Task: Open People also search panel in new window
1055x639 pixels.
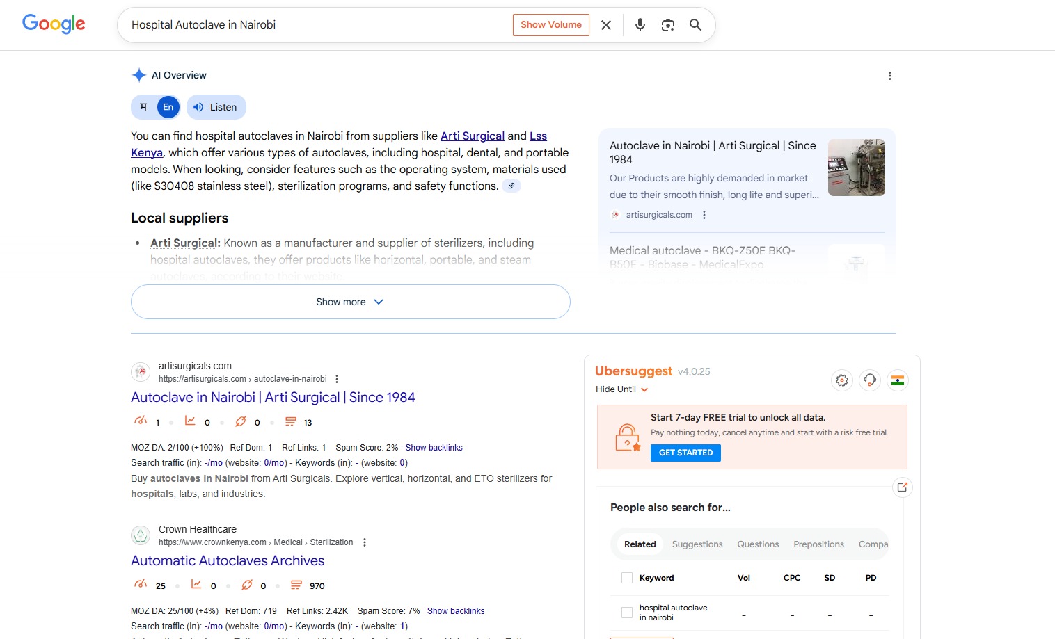Action: 903,487
